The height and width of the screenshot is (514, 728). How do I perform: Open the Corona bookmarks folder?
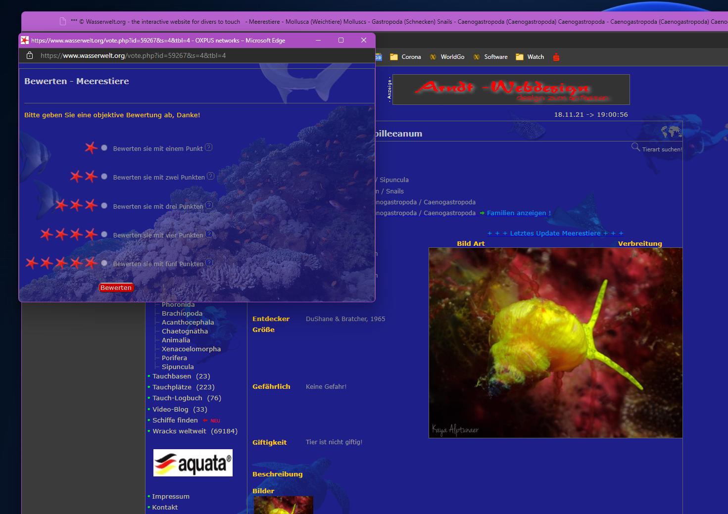(405, 57)
